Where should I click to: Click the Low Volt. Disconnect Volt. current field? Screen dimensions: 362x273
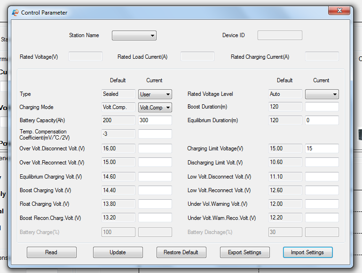click(x=322, y=177)
